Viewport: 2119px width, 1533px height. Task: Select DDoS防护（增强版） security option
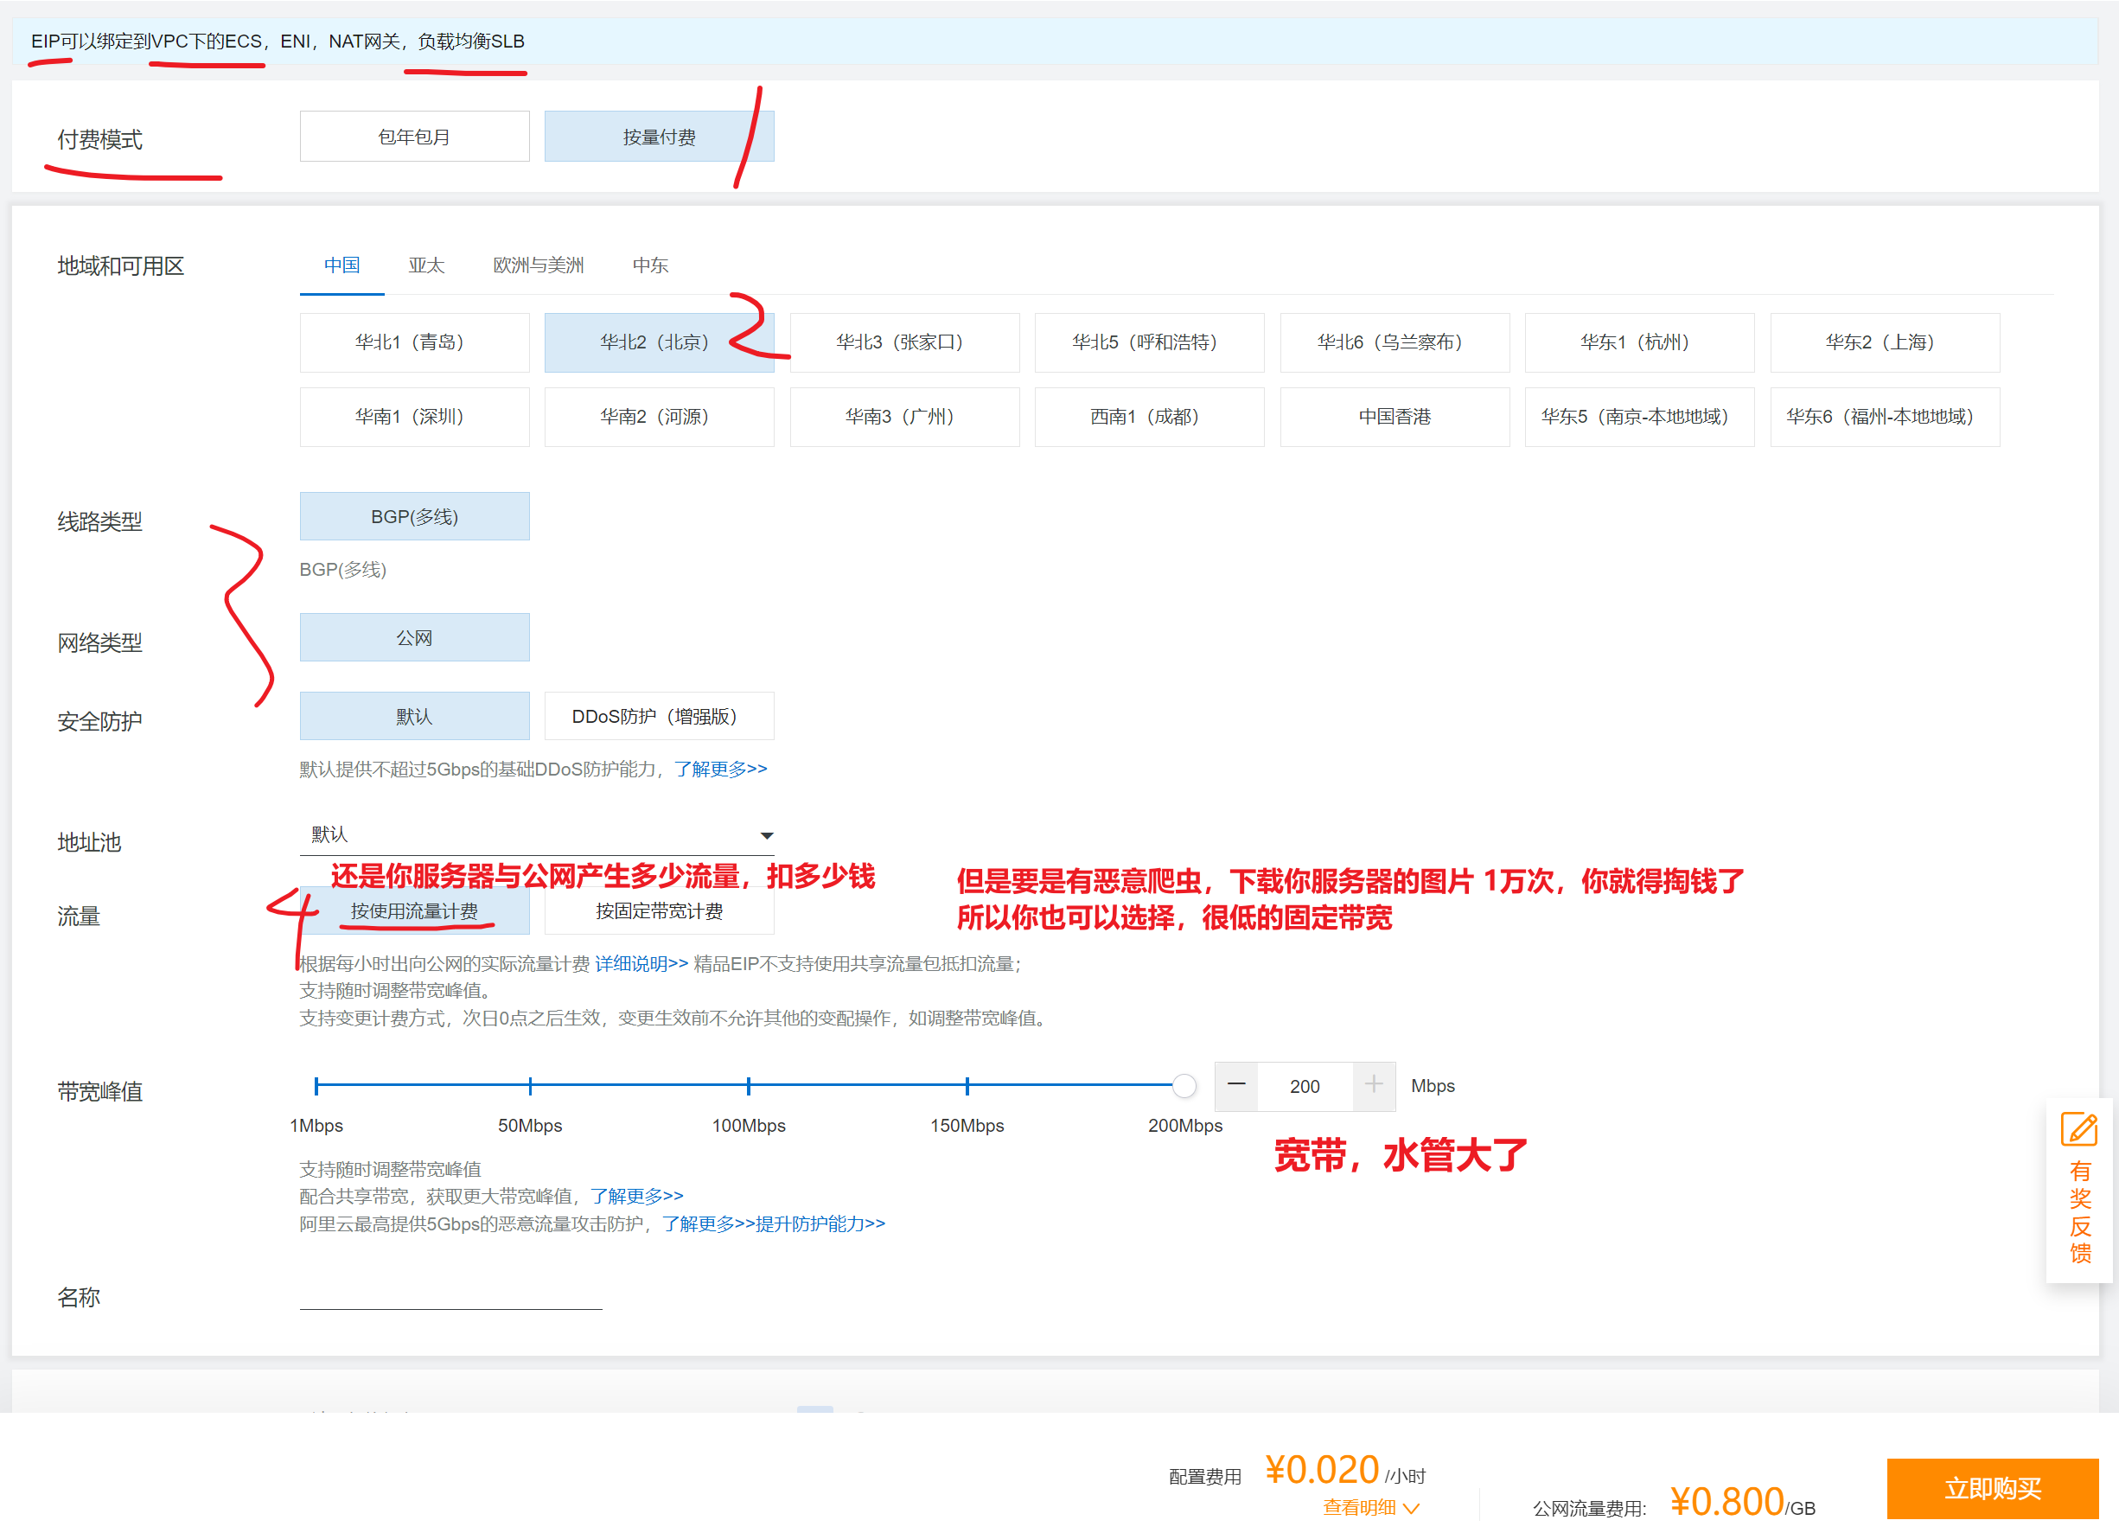coord(659,717)
